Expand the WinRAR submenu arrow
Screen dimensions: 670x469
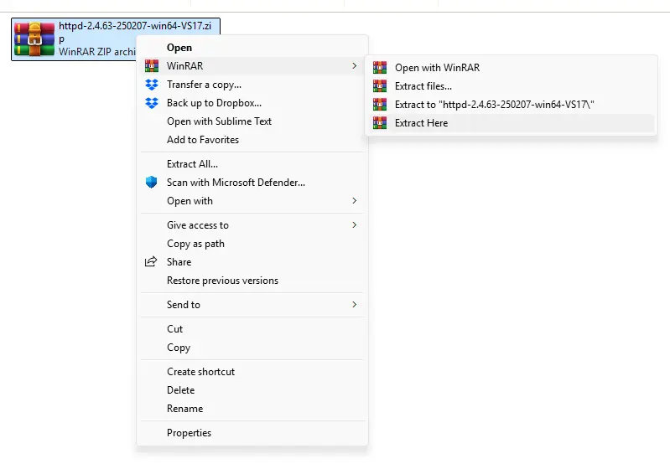pyautogui.click(x=354, y=65)
